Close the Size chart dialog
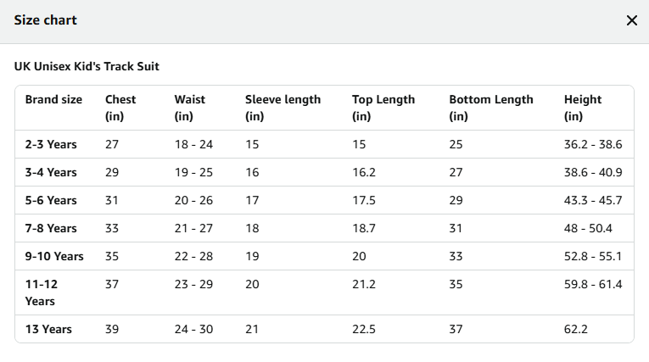 [632, 20]
